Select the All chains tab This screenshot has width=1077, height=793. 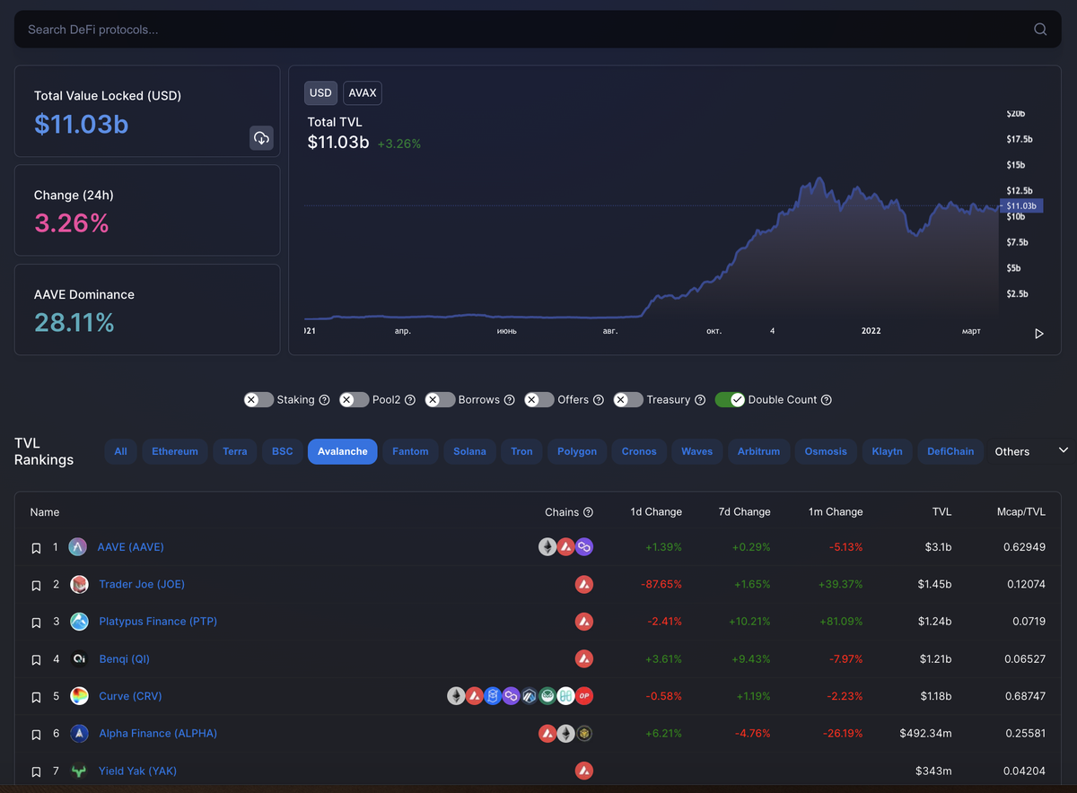121,451
